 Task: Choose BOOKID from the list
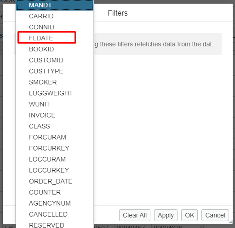[x=55, y=49]
